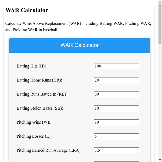The height and width of the screenshot is (162, 162).
Task: Select the Runs Batted In input field
Action: [116, 94]
